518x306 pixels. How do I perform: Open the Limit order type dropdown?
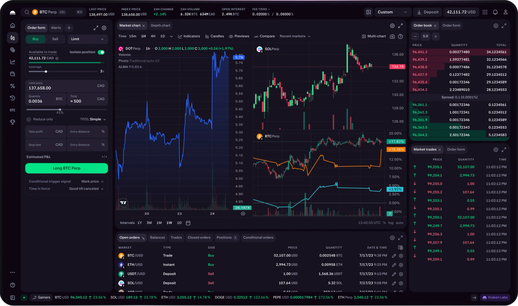(x=88, y=39)
